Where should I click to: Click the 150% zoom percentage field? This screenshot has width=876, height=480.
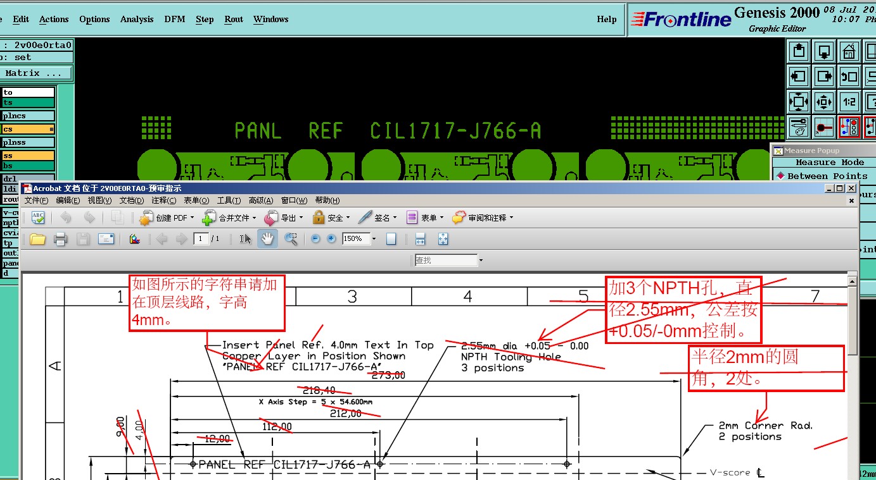coord(356,239)
